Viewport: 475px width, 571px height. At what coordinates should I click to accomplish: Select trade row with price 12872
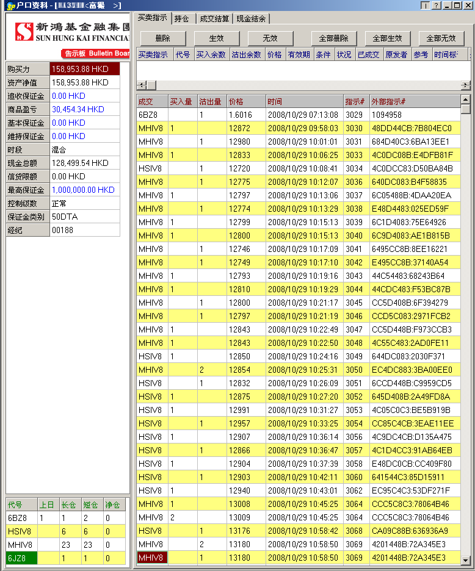click(298, 128)
